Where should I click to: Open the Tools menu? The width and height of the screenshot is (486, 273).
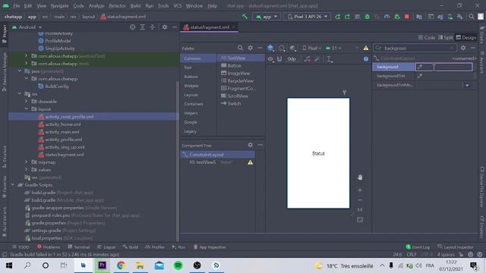coord(163,5)
